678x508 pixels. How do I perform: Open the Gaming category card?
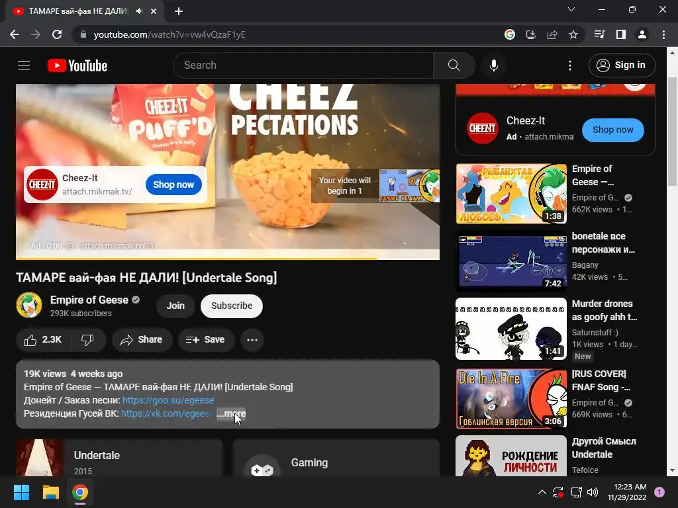pyautogui.click(x=336, y=458)
